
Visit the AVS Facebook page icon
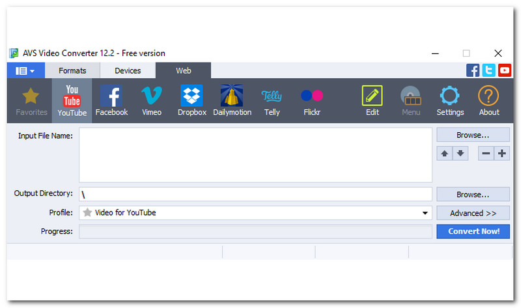473,70
